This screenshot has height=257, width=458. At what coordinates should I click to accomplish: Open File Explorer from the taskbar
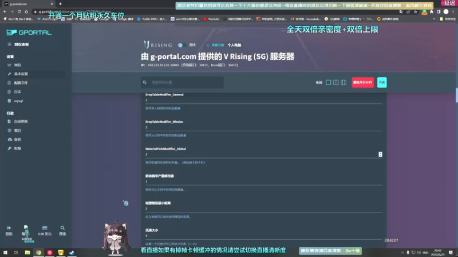27,252
